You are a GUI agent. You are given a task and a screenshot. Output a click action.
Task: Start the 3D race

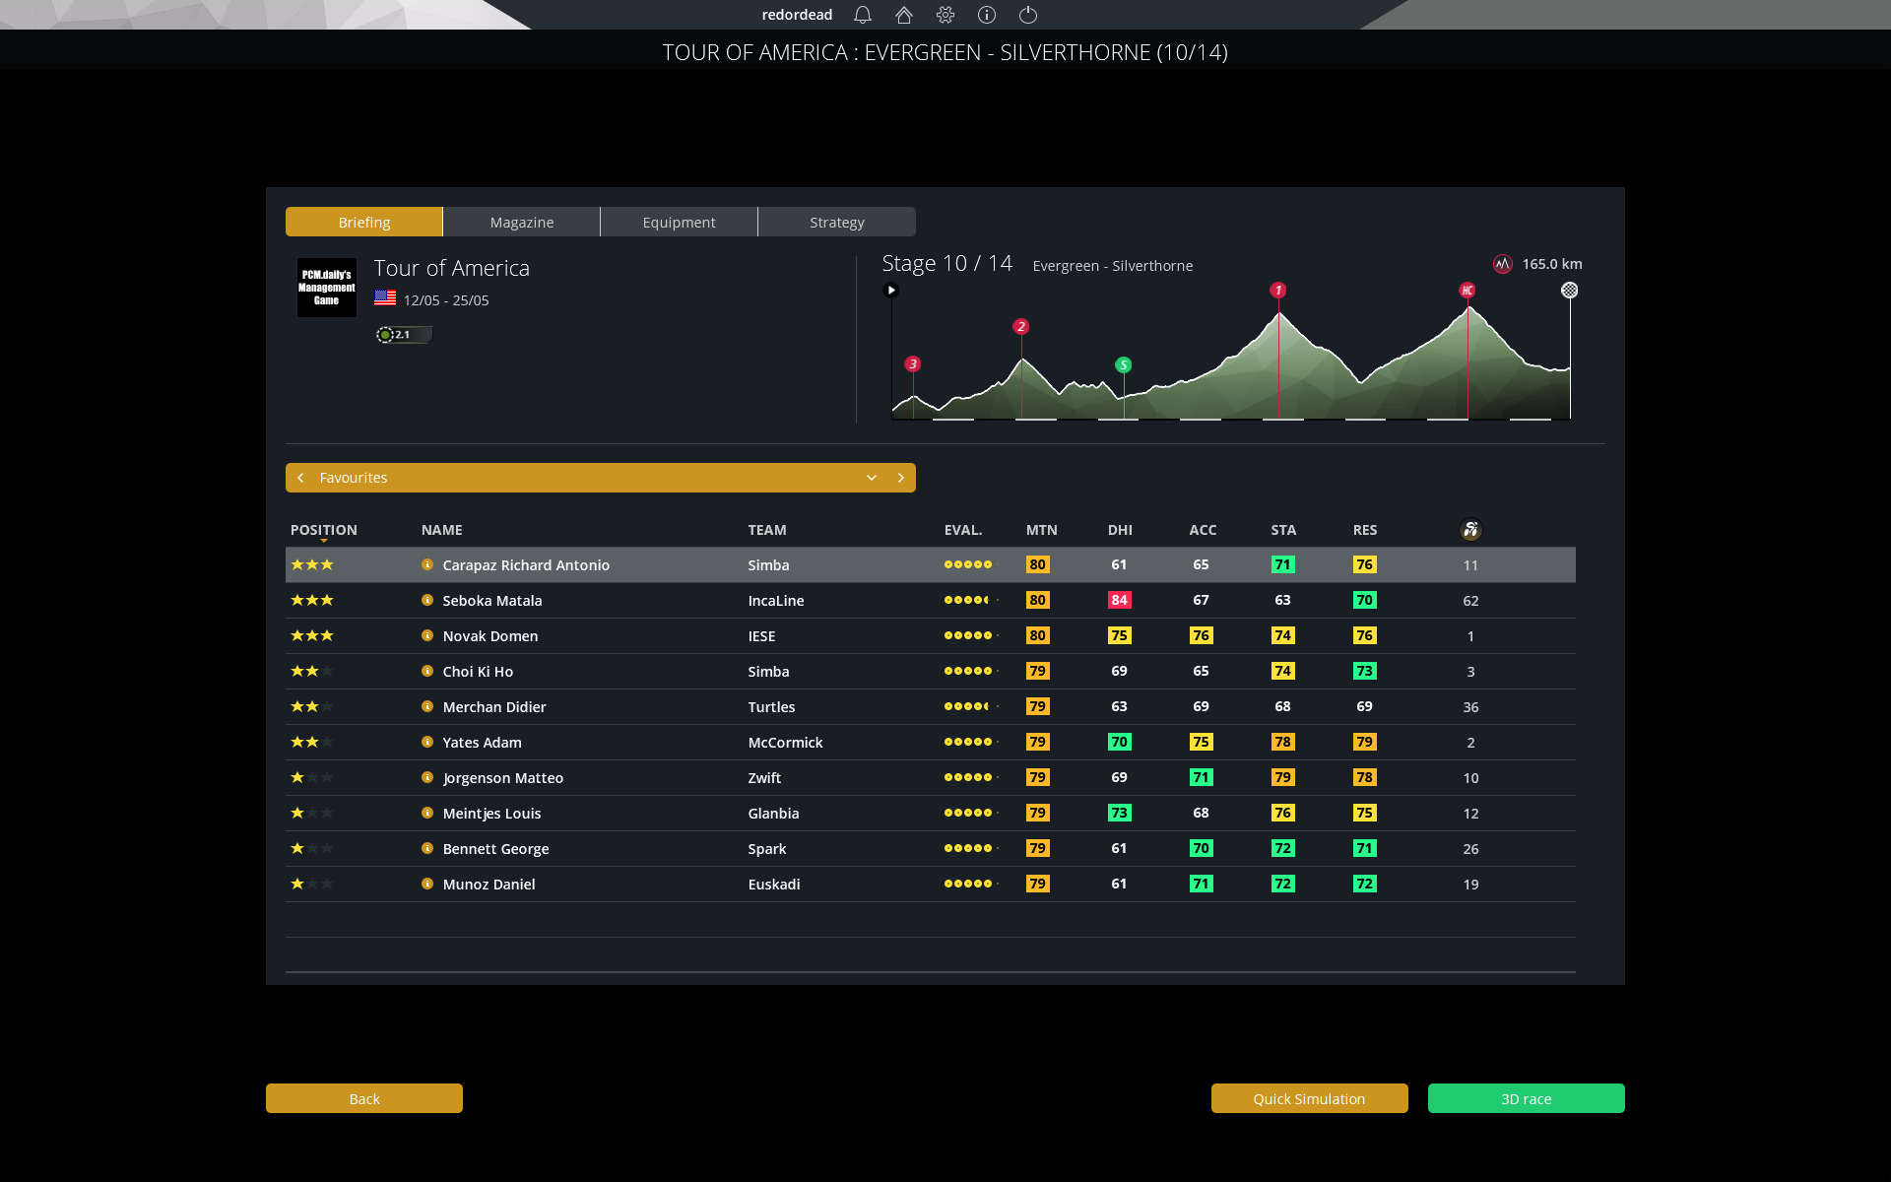1526,1098
